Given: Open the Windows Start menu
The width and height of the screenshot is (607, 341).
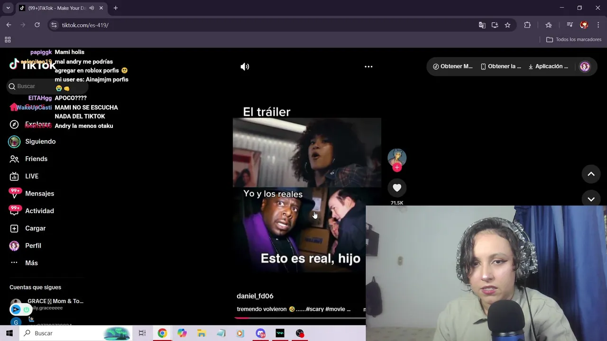Looking at the screenshot, I should point(9,333).
